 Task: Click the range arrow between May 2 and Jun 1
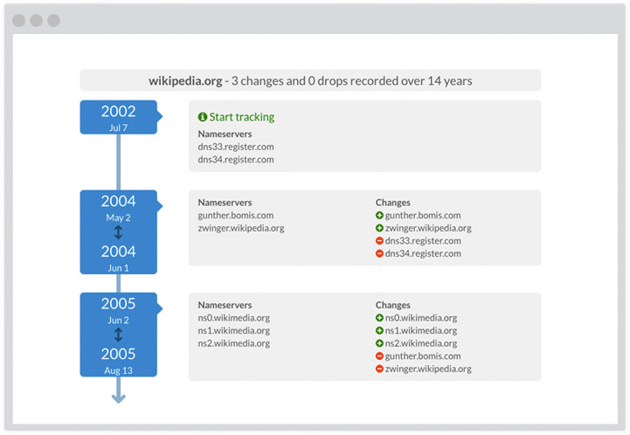point(118,232)
